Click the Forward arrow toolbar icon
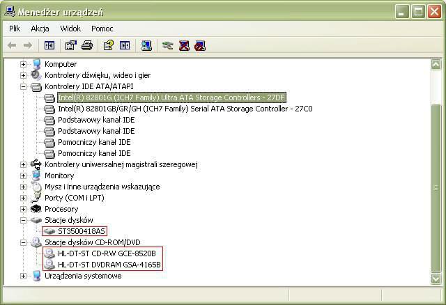The image size is (446, 305). click(28, 45)
